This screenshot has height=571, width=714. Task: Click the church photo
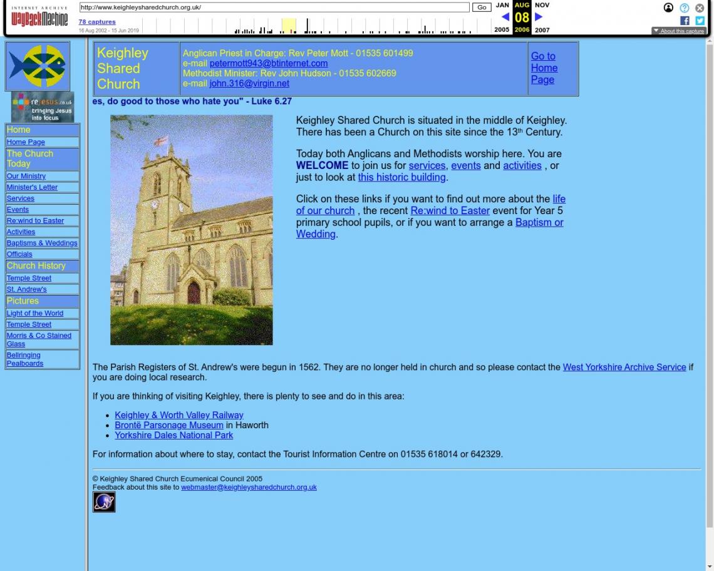(191, 230)
